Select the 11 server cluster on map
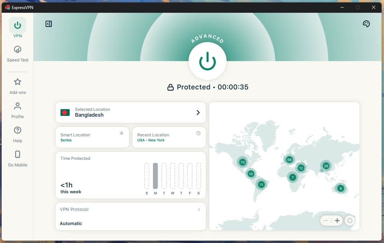This screenshot has height=243, width=384. pos(261,185)
